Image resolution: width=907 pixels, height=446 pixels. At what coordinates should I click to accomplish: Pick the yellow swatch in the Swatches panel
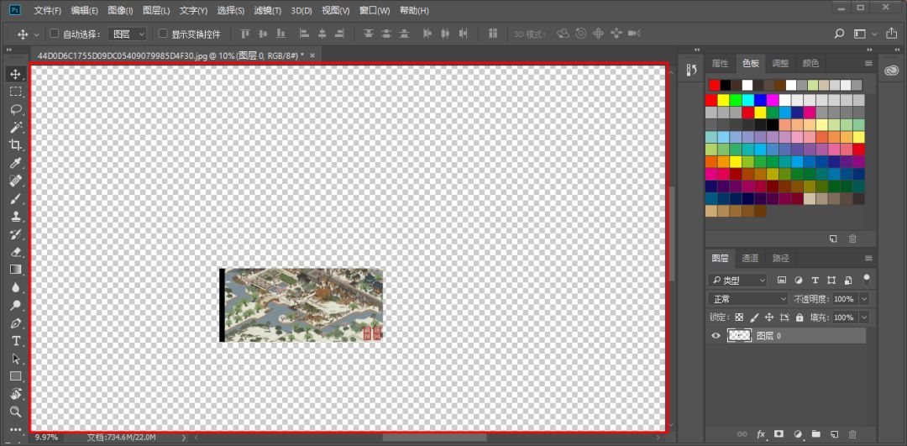pos(723,100)
